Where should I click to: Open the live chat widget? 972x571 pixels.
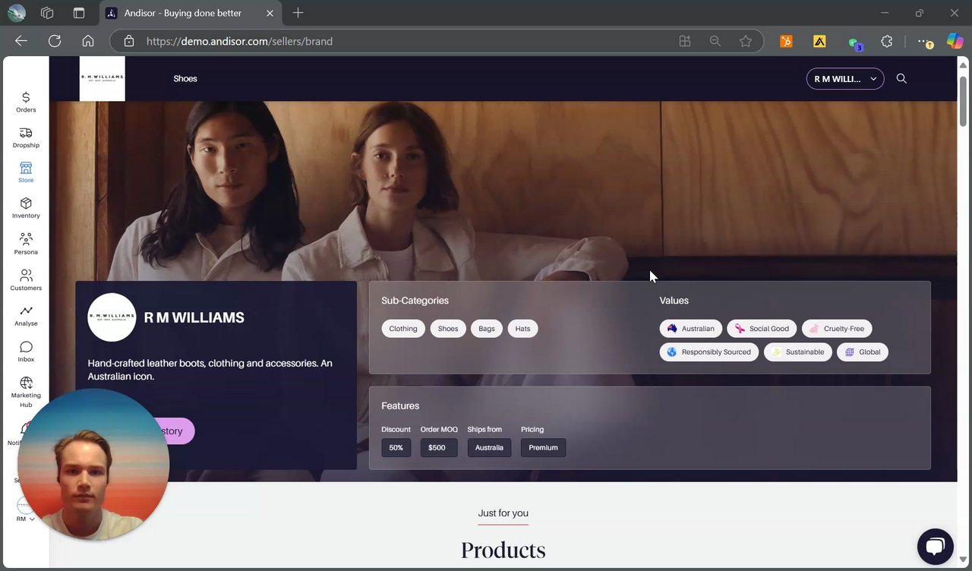coord(935,547)
